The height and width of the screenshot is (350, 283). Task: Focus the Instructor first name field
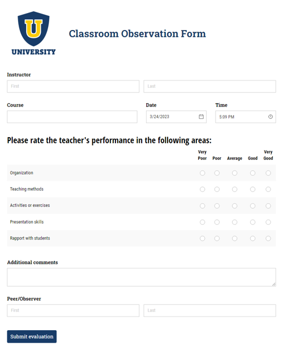point(73,87)
